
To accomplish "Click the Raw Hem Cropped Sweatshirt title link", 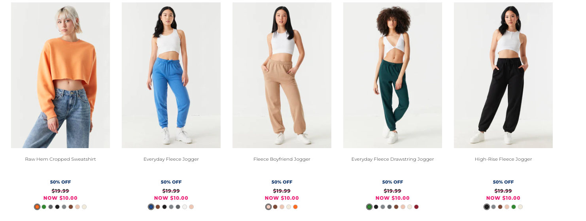I will tap(60, 159).
